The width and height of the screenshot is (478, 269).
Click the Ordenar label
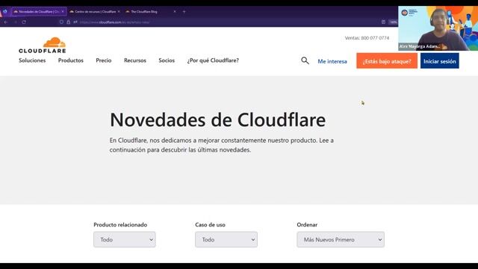pyautogui.click(x=307, y=225)
